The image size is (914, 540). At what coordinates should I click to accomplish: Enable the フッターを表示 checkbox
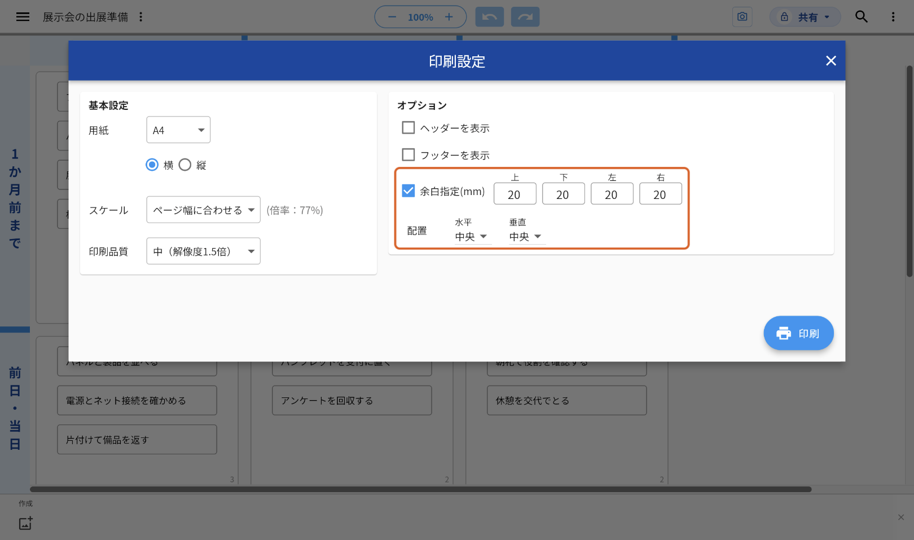[x=408, y=154]
